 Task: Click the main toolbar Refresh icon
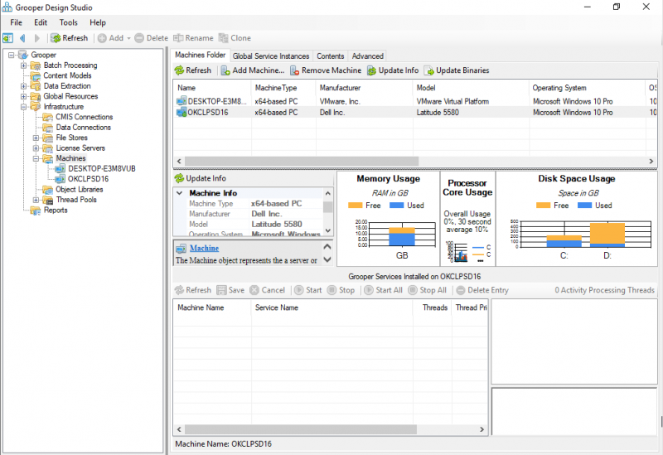point(56,38)
